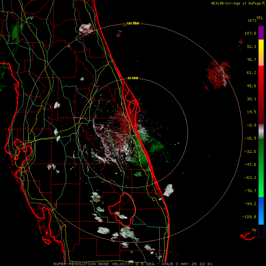Click the [KT] units label
This screenshot has width=266, height=266.
click(x=252, y=20)
